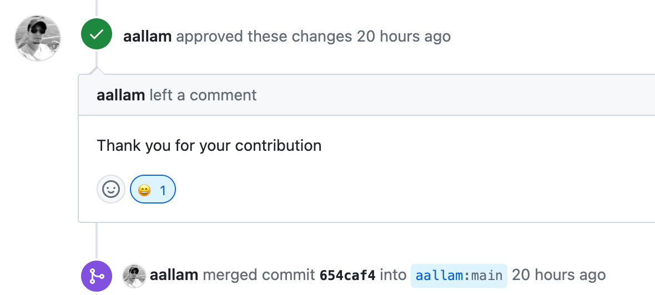Click aallam username in comment header
655x295 pixels.
tap(120, 95)
